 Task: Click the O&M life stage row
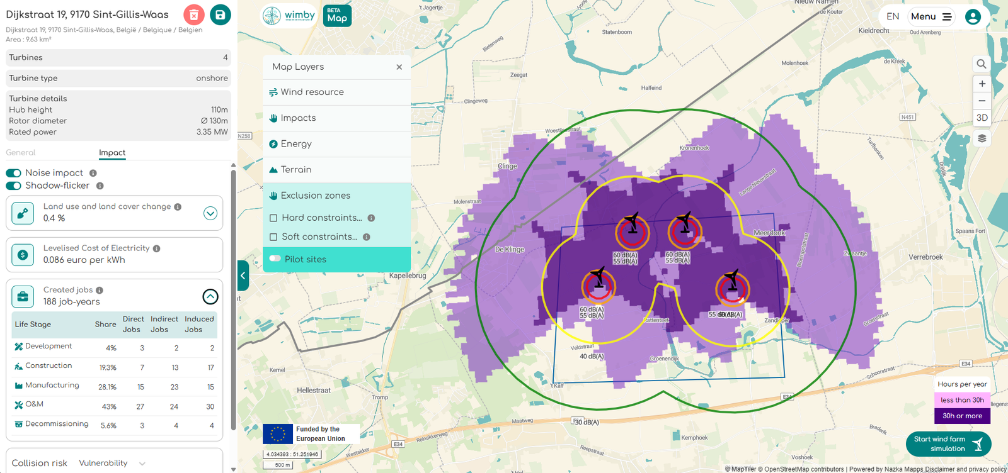pos(115,406)
